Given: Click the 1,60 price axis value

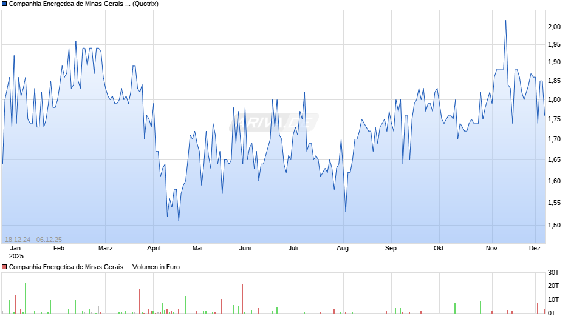Looking at the screenshot, I should (x=554, y=181).
